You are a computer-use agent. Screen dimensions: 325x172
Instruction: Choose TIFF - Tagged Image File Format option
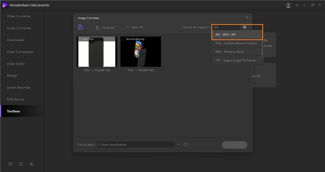pos(237,60)
